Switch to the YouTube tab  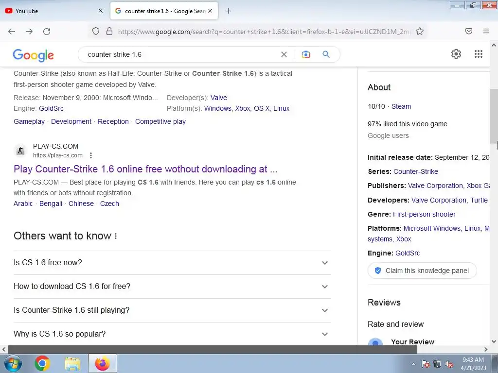(54, 11)
